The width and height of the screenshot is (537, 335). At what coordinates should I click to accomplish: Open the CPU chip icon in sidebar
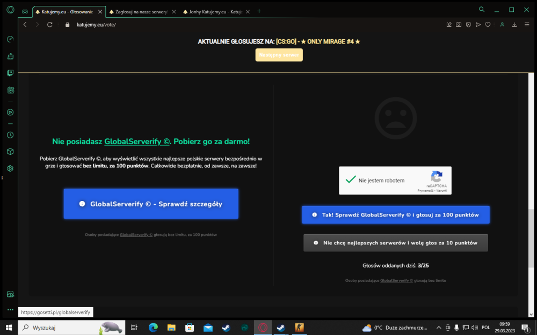[x=10, y=90]
